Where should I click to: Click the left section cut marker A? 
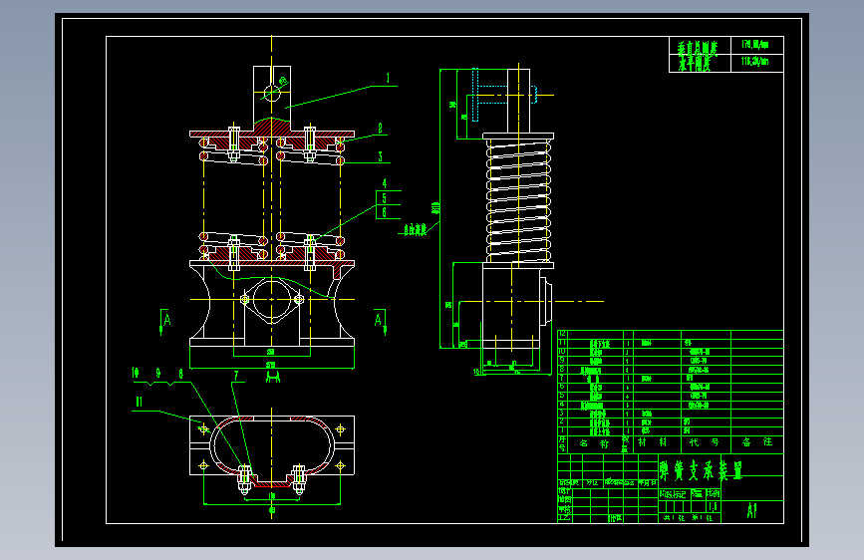tap(167, 320)
